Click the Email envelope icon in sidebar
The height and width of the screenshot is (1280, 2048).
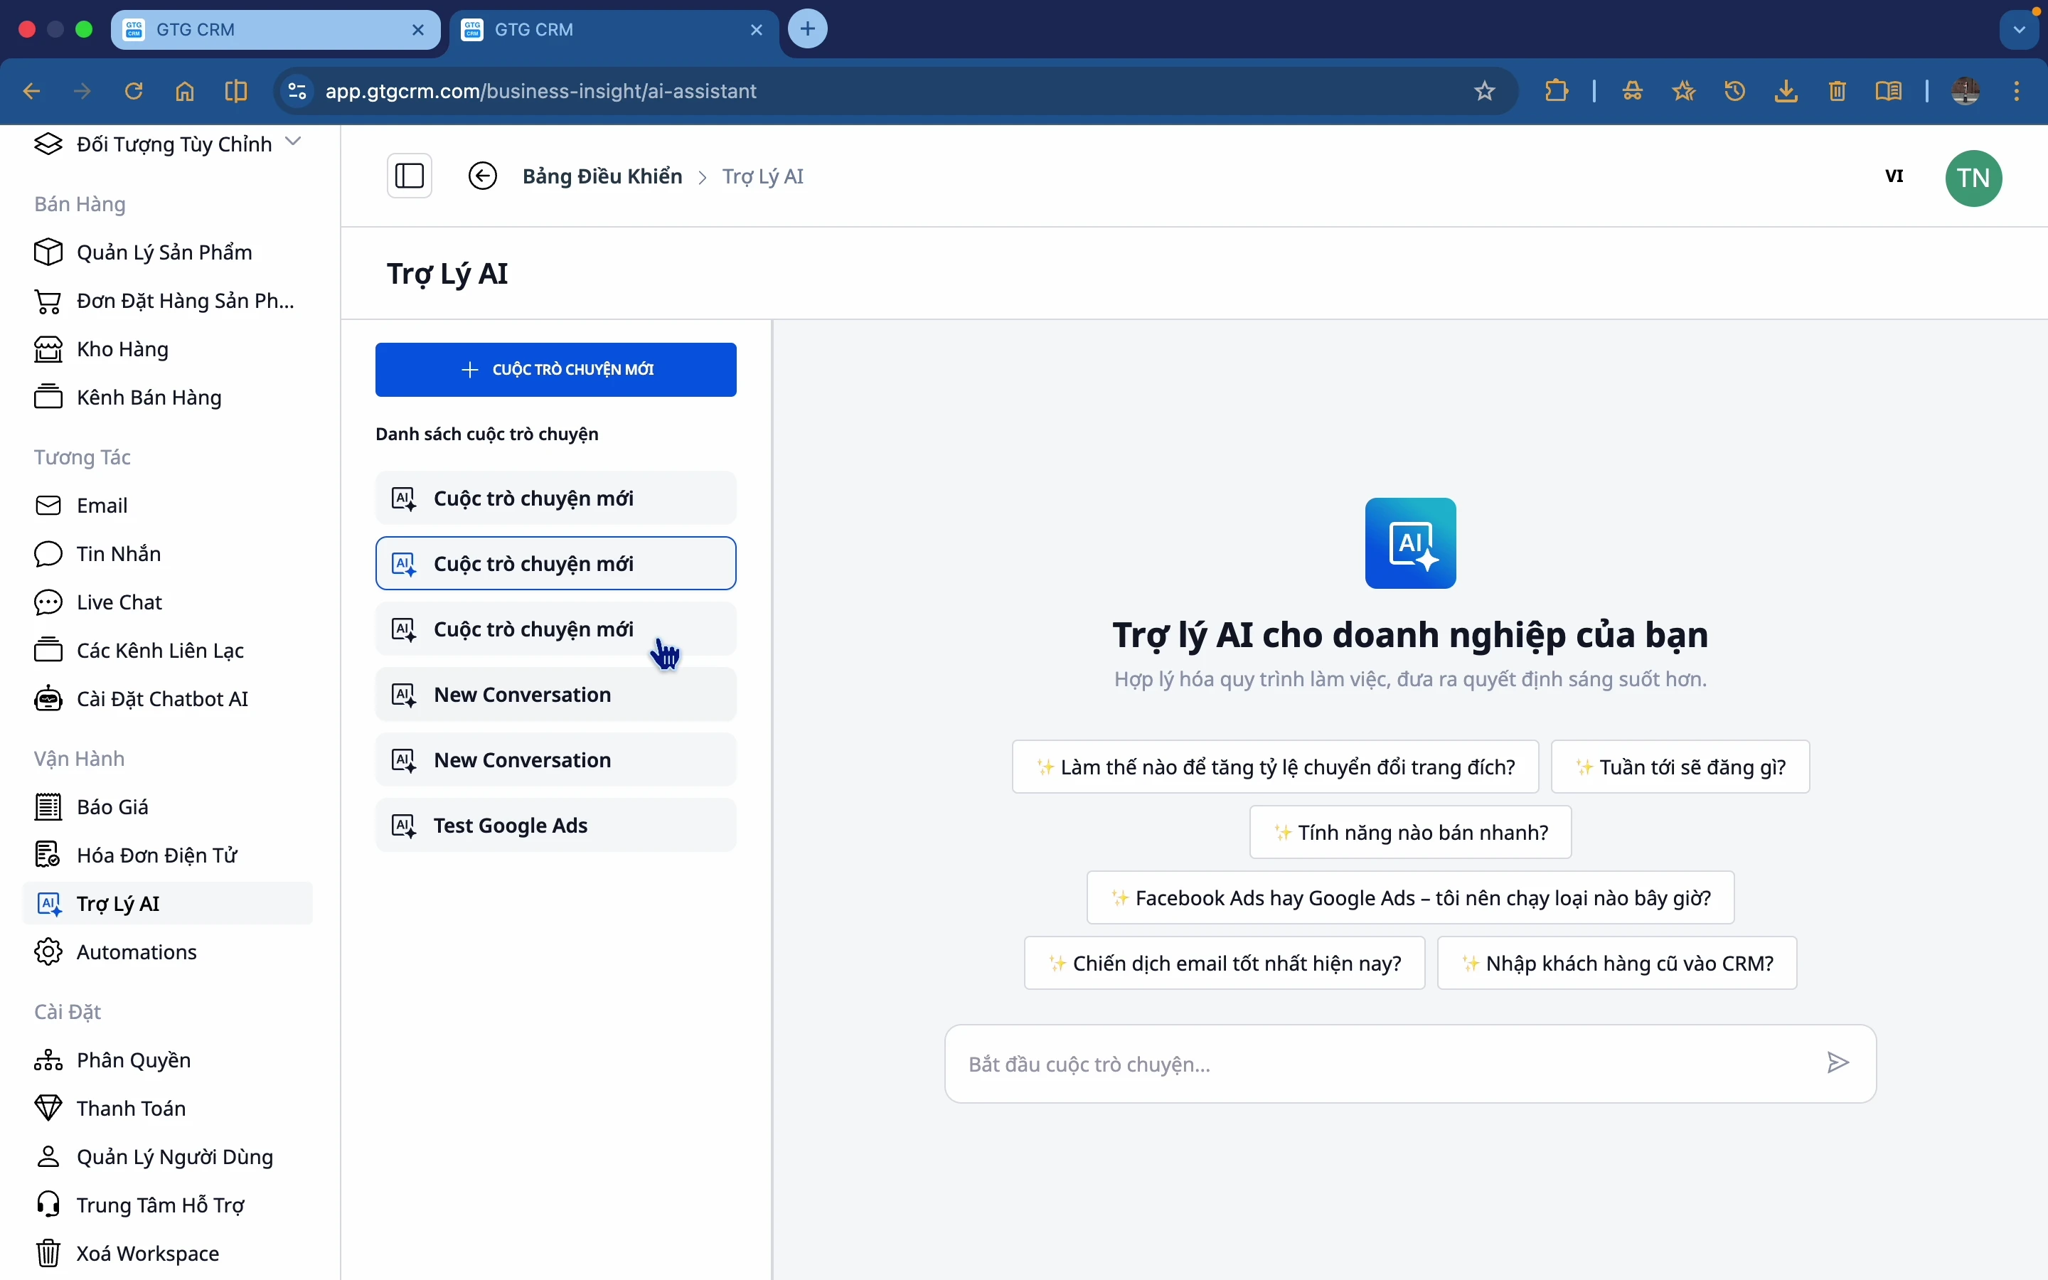click(x=48, y=505)
